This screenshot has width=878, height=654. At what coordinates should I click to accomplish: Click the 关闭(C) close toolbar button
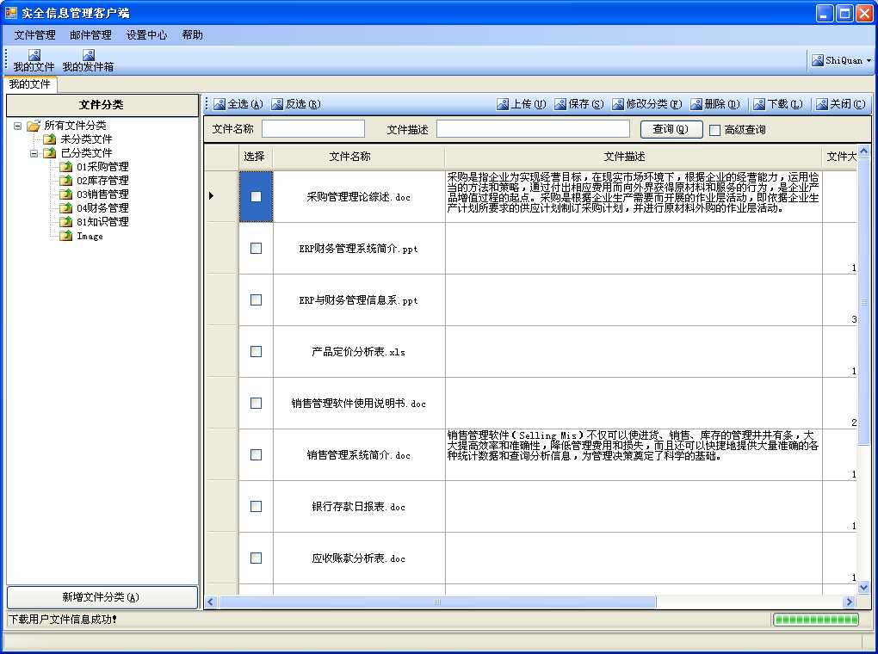tap(840, 104)
